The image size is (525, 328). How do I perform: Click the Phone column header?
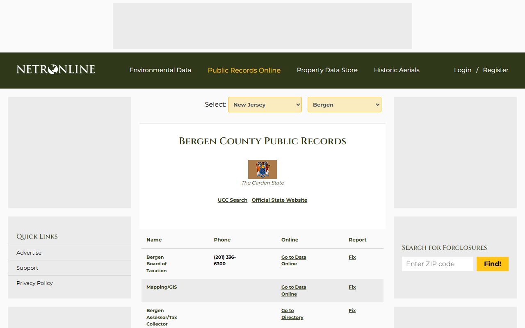[x=222, y=240]
